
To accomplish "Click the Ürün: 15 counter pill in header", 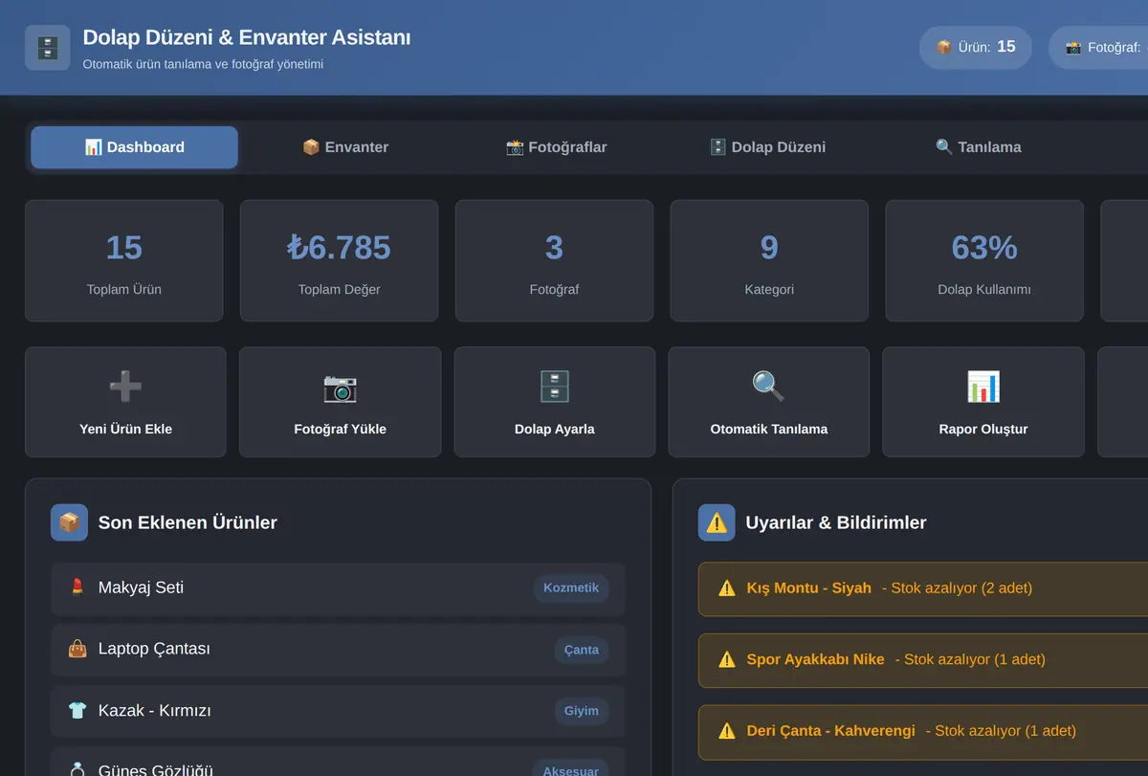I will 976,47.
